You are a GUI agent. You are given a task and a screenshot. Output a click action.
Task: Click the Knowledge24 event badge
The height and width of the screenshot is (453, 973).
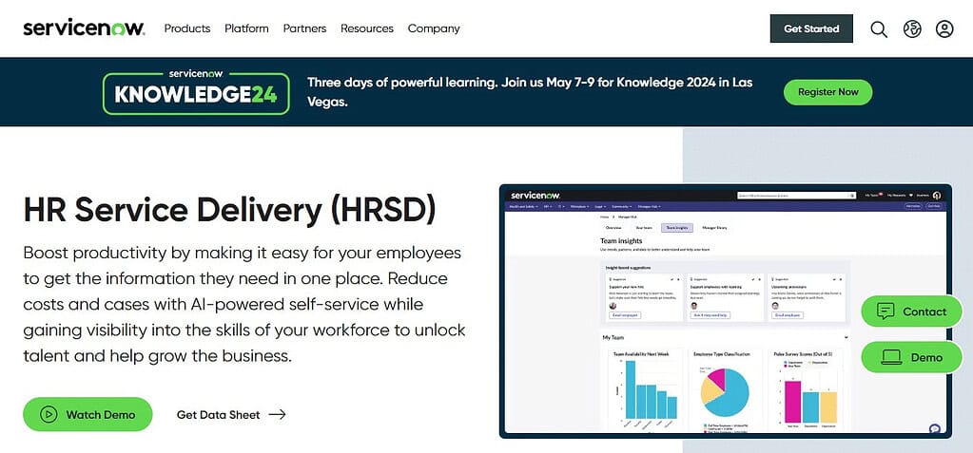click(x=196, y=93)
